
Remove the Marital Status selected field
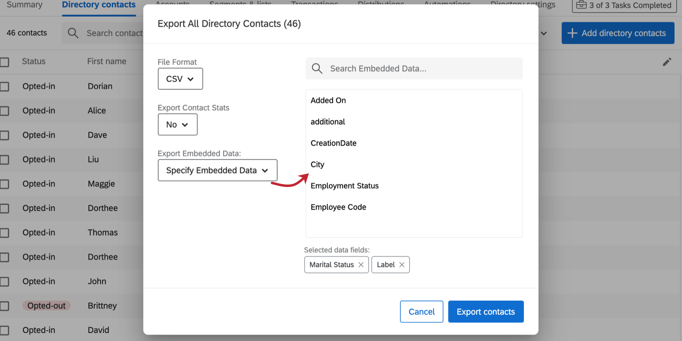(x=361, y=265)
